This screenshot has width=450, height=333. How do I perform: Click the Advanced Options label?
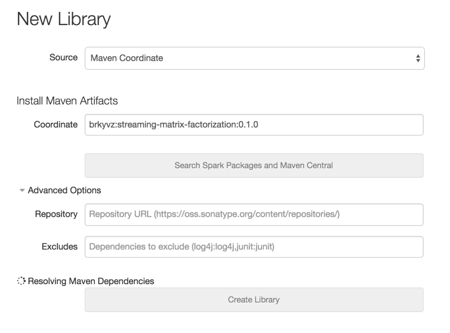pyautogui.click(x=64, y=190)
